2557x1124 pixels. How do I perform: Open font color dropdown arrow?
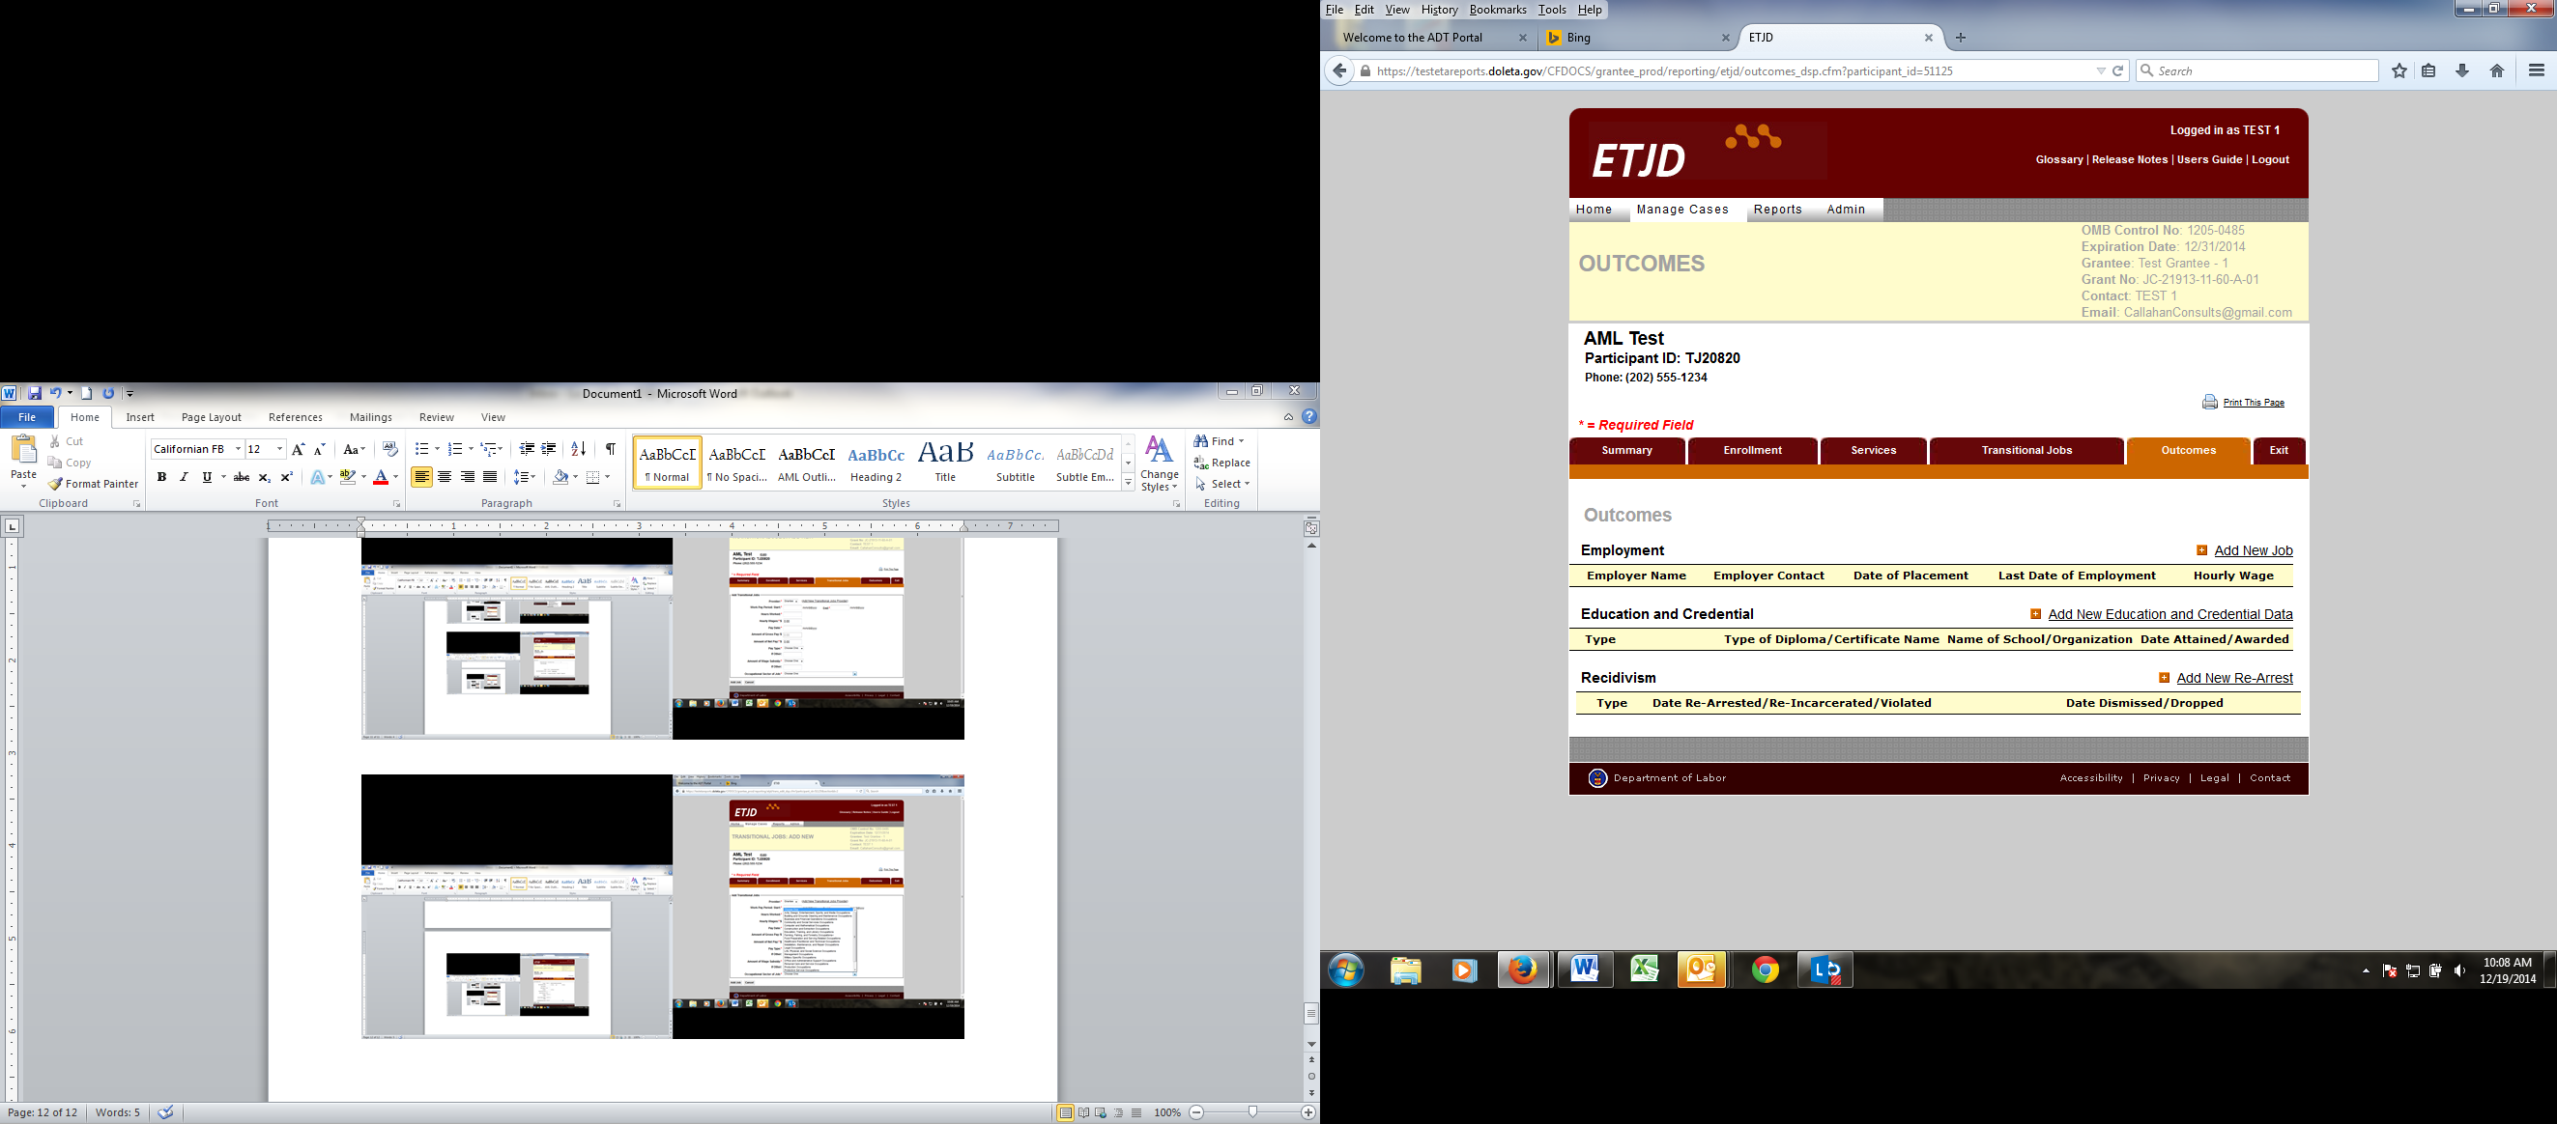[395, 477]
